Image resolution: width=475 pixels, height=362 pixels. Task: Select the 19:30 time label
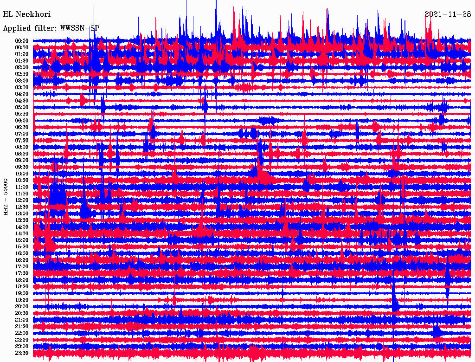tap(22, 300)
